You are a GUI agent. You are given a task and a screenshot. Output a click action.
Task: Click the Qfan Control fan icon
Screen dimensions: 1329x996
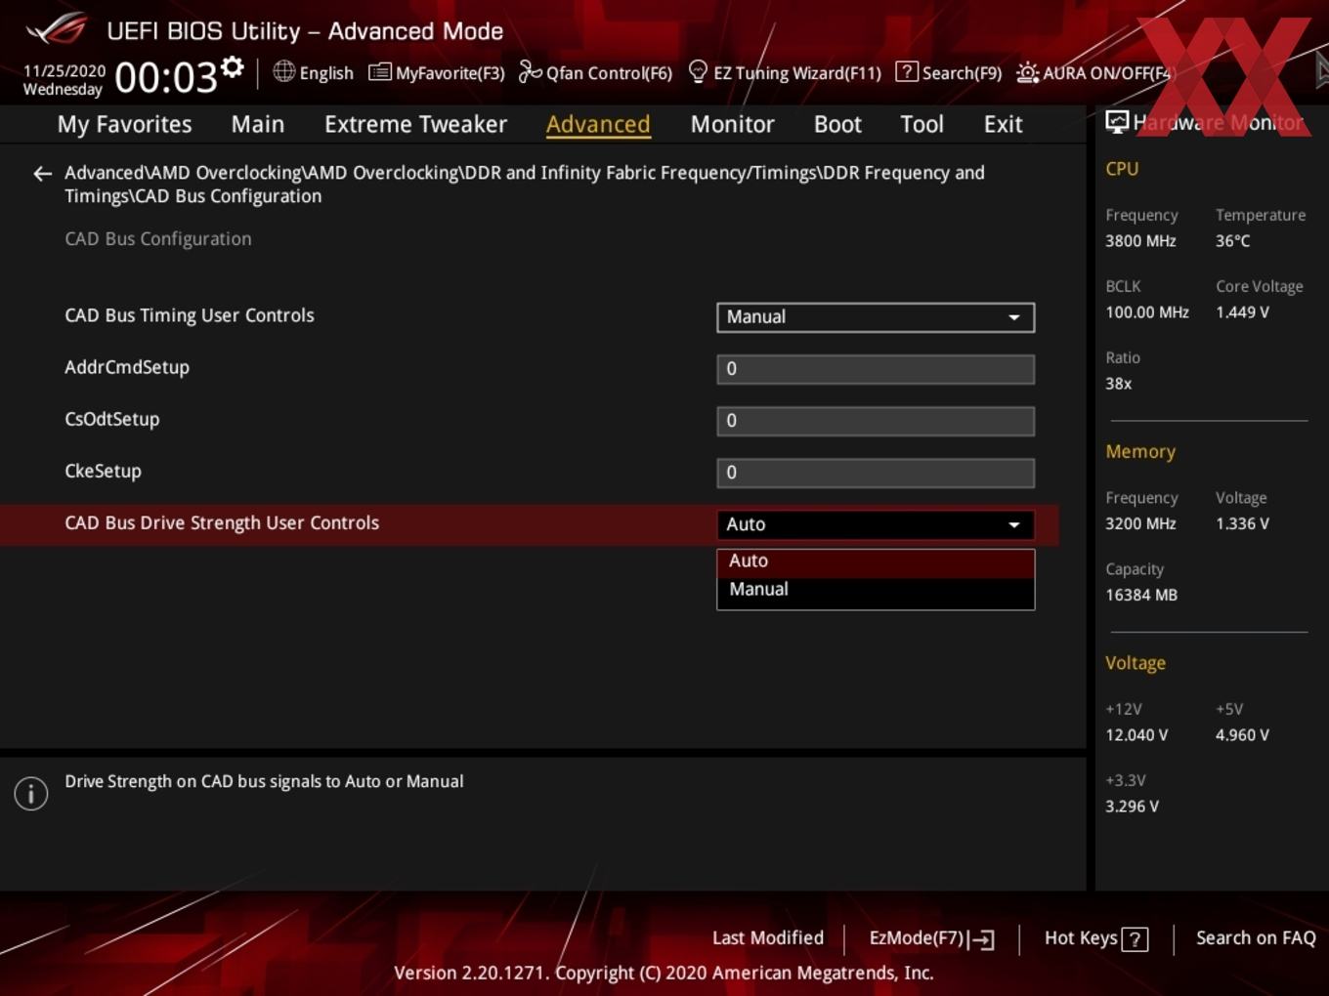530,71
